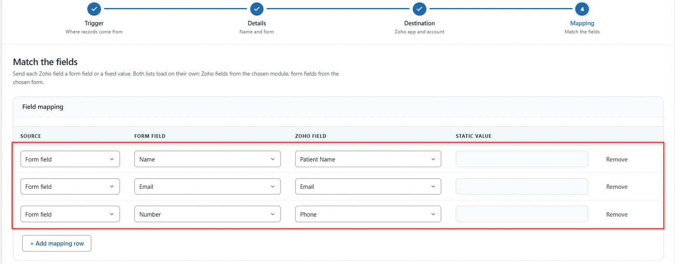Click 'Name and form' subtitle

coord(256,32)
